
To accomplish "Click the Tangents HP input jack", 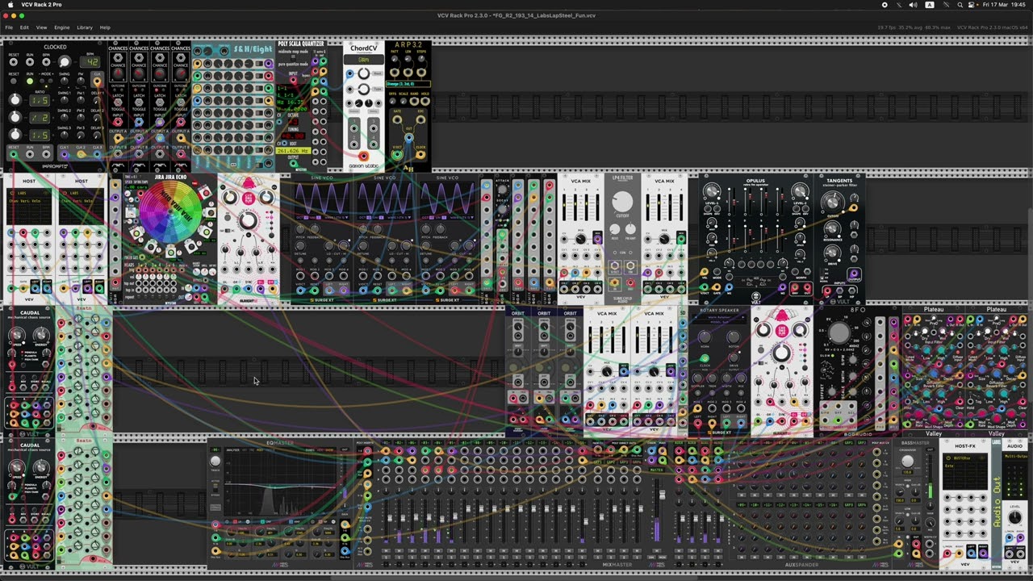I will [x=851, y=290].
